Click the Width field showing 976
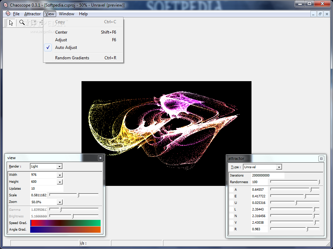Viewport: 333px width, 249px height. pyautogui.click(x=44, y=175)
